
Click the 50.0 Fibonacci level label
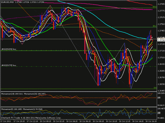click(x=154, y=7)
